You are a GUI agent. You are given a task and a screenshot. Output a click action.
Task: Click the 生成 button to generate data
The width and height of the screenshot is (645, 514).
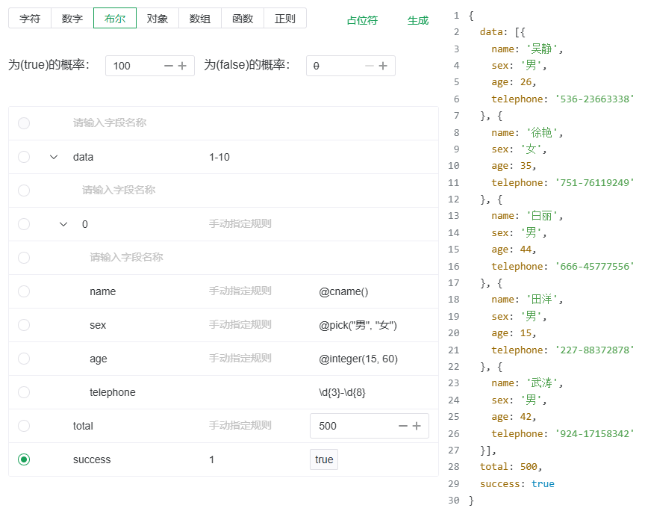tap(417, 21)
